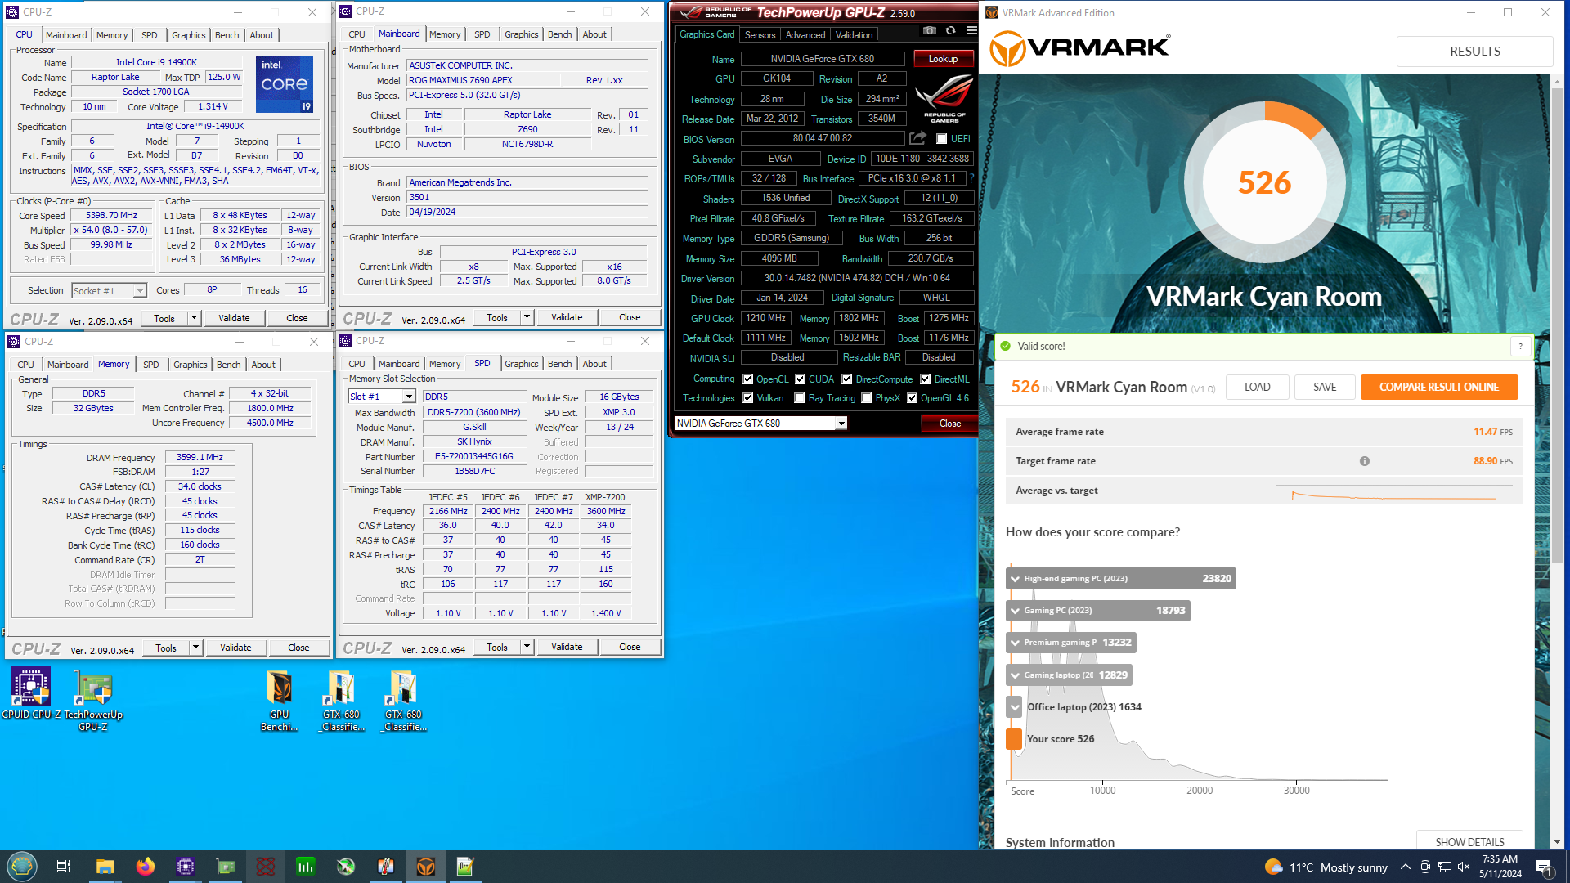Screen dimensions: 1570x883
Task: Open About tab in the CPU-Z SPD window
Action: (x=594, y=364)
